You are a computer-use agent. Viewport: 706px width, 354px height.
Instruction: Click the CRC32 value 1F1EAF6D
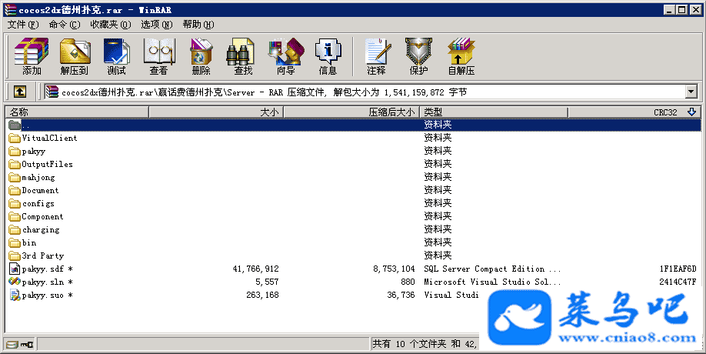point(678,269)
